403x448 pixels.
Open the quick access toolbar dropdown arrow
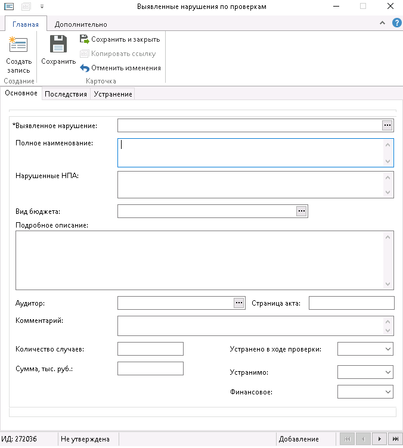pos(42,7)
